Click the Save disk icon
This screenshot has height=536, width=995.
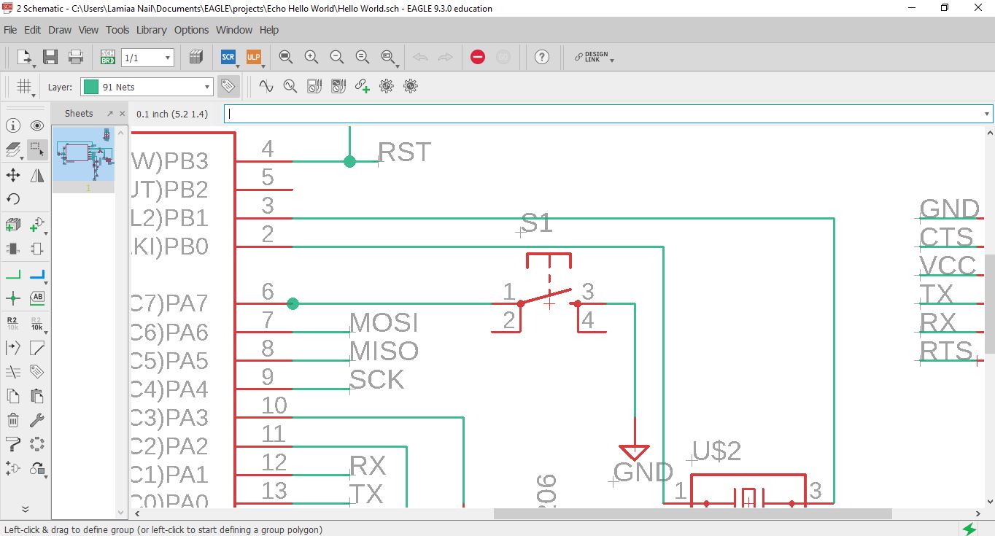[50, 57]
